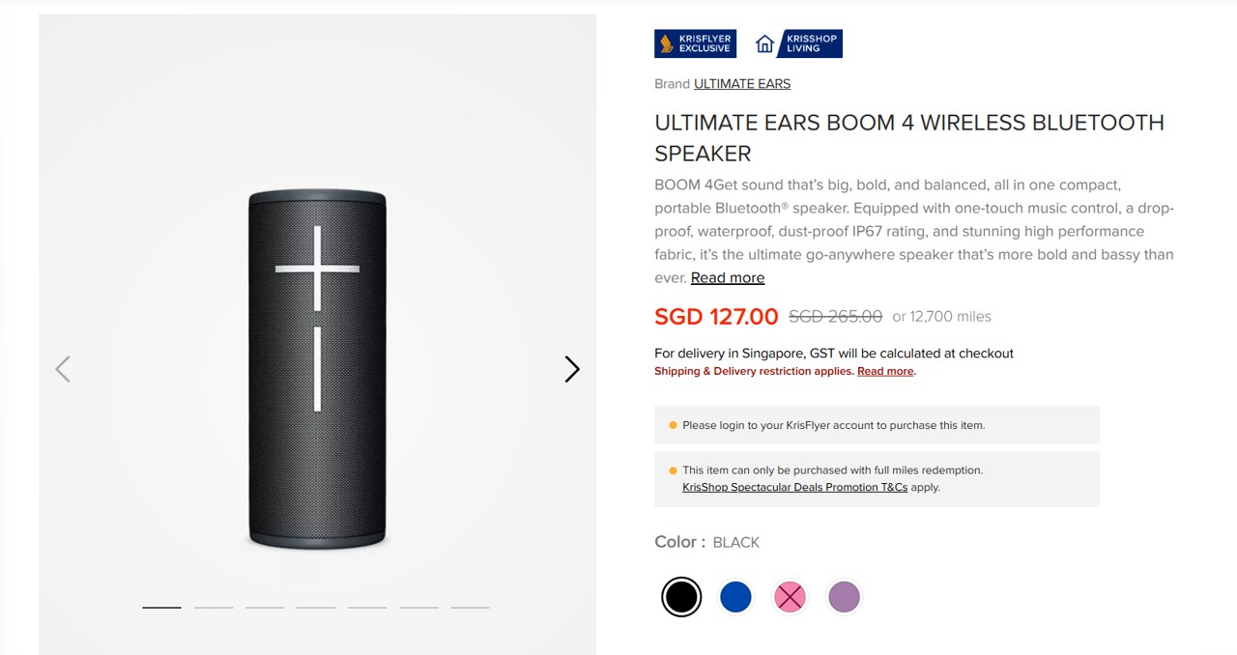Image resolution: width=1237 pixels, height=655 pixels.
Task: Select the black color swatch
Action: click(681, 597)
